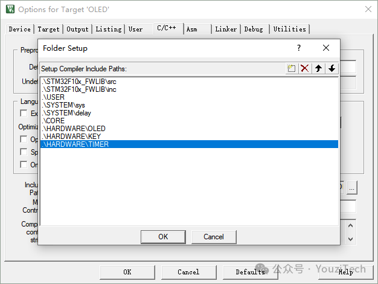The width and height of the screenshot is (378, 284).
Task: Select the .\SYSTEM\sys path entry
Action: 189,105
